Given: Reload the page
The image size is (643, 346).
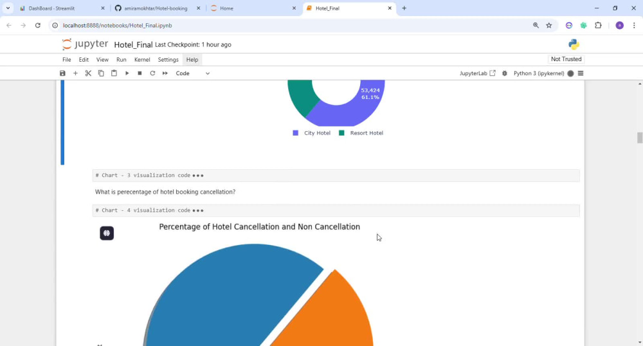Looking at the screenshot, I should click(38, 26).
